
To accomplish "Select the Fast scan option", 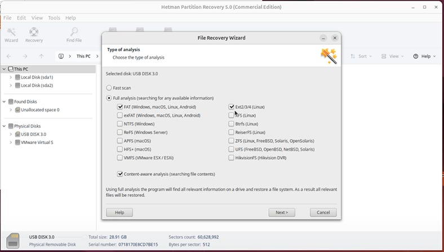I will click(109, 88).
